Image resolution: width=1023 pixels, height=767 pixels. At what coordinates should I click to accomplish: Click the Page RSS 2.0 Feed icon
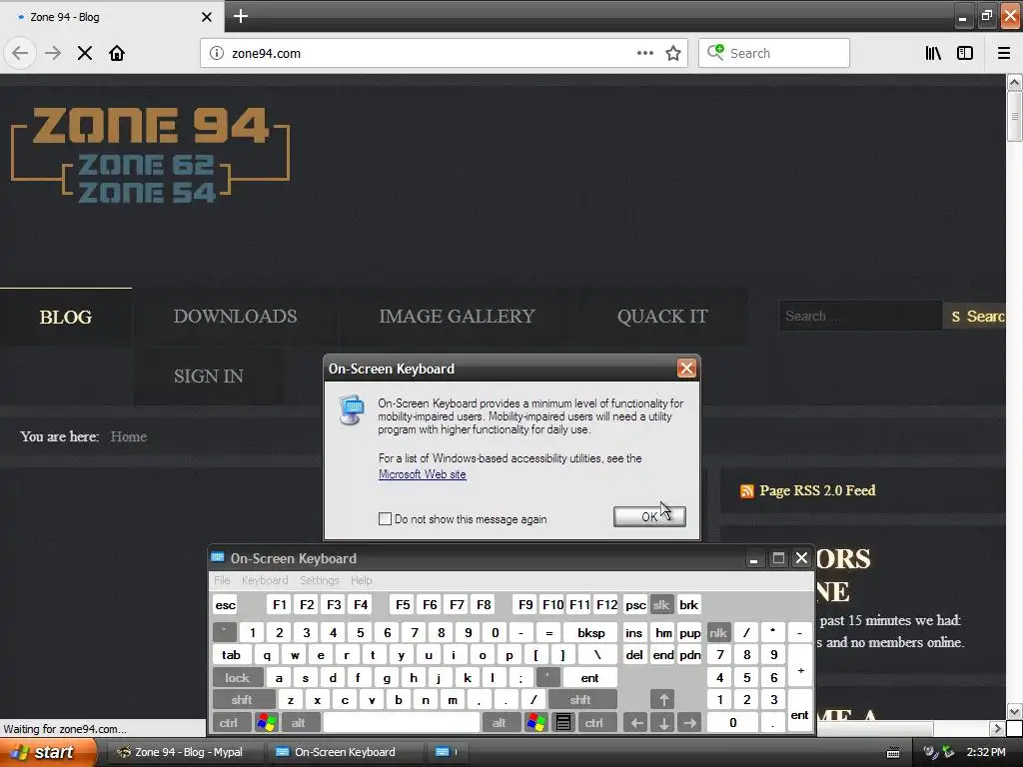click(747, 491)
